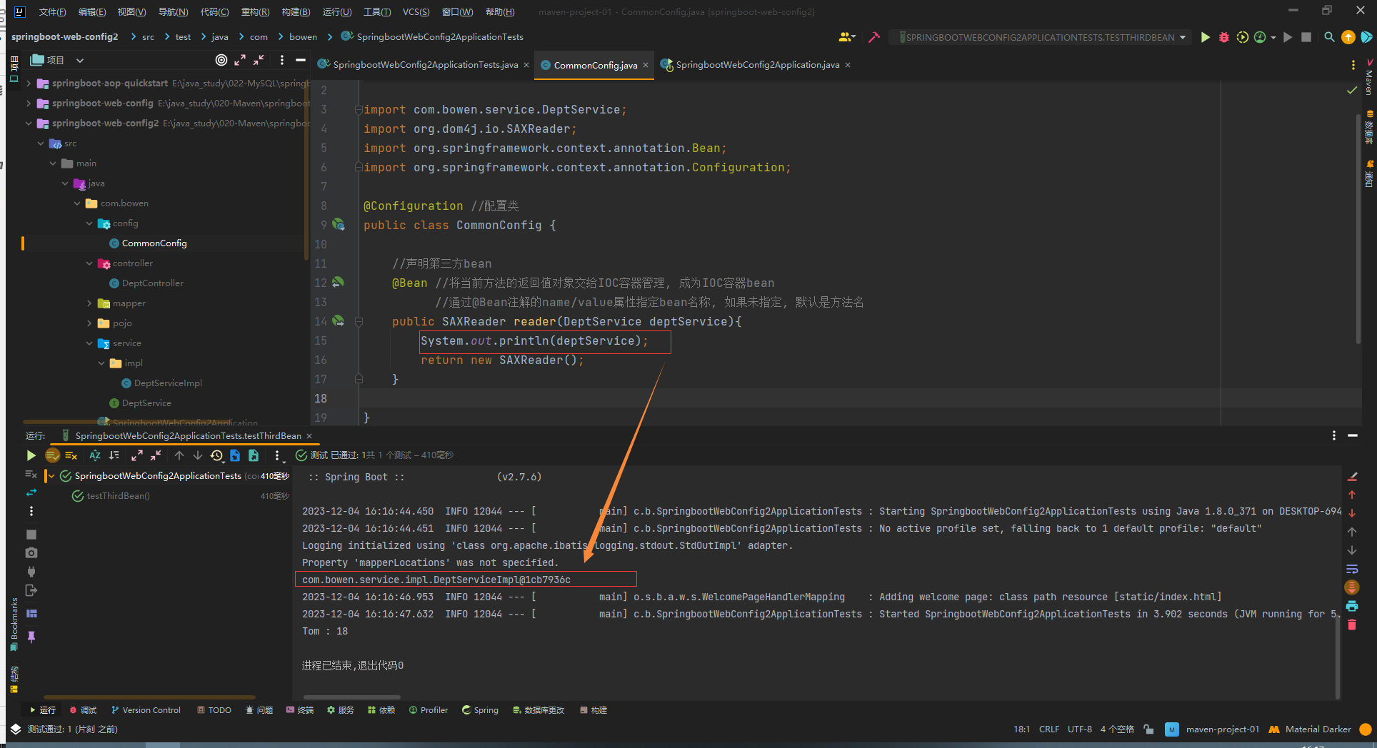1377x748 pixels.
Task: Toggle read-only lock icon in status bar
Action: 1148,729
